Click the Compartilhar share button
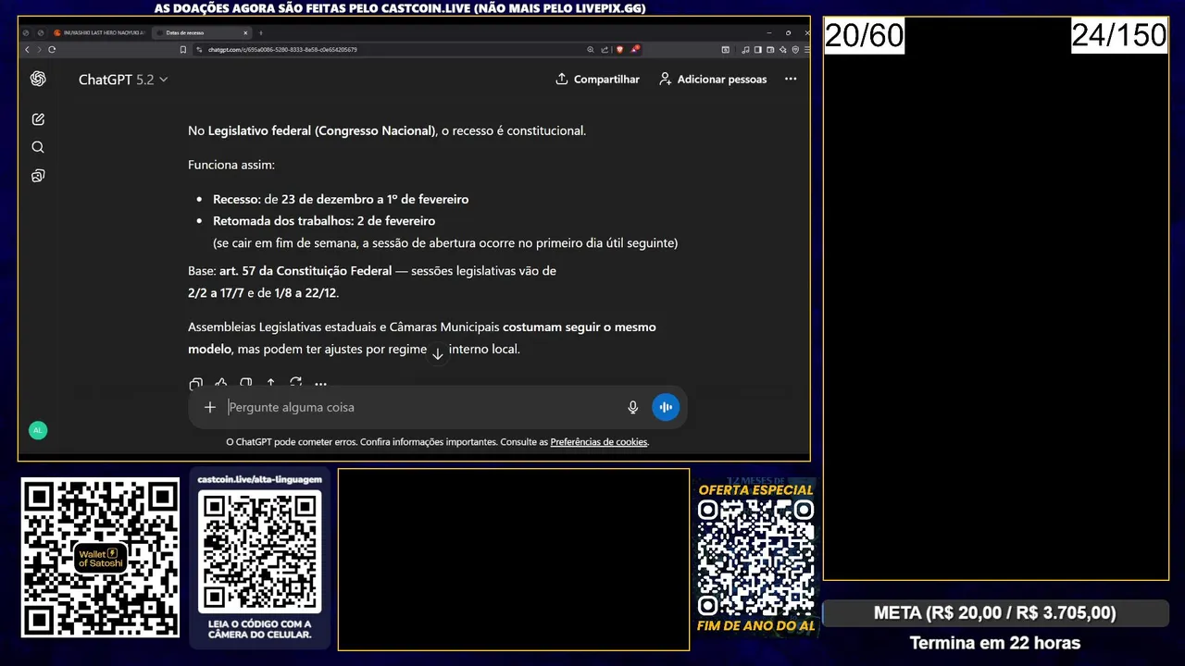1185x666 pixels. coord(597,80)
